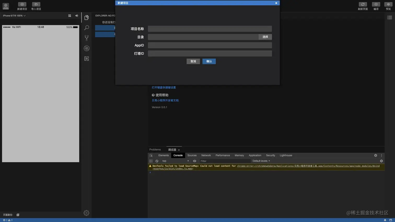Open the Search sidebar icon

tap(86, 28)
